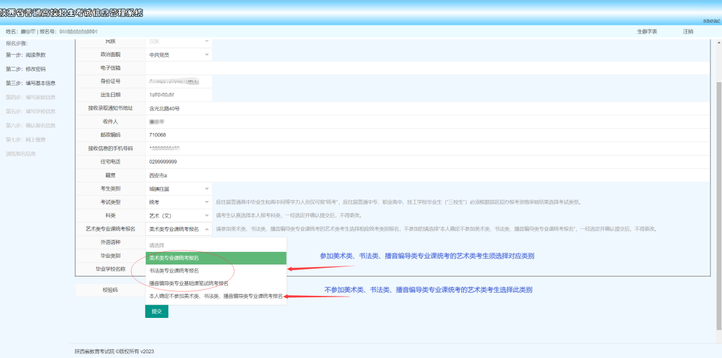This screenshot has height=358, width=722.
Task: Open 第二步 修改密码 step
Action: click(x=25, y=69)
